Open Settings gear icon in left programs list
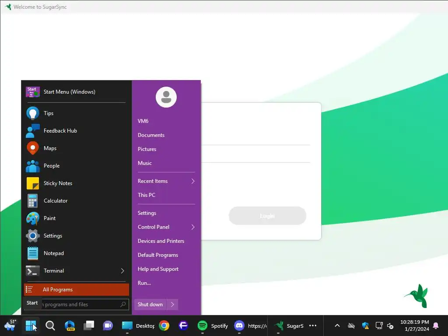The height and width of the screenshot is (336, 448). (32, 236)
